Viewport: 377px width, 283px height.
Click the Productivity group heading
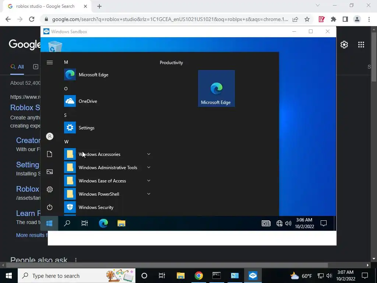(171, 63)
